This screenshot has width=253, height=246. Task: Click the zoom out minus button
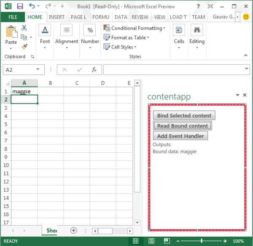(178, 241)
